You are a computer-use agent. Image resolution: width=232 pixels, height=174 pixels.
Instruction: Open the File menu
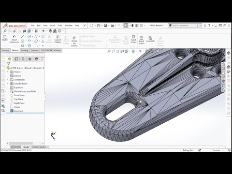pyautogui.click(x=33, y=26)
